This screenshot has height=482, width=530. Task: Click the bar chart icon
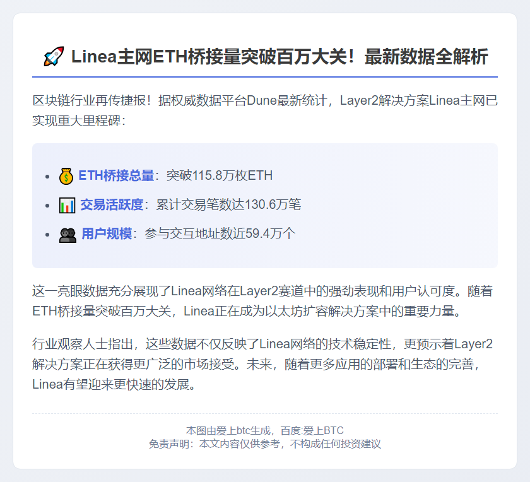(x=67, y=205)
